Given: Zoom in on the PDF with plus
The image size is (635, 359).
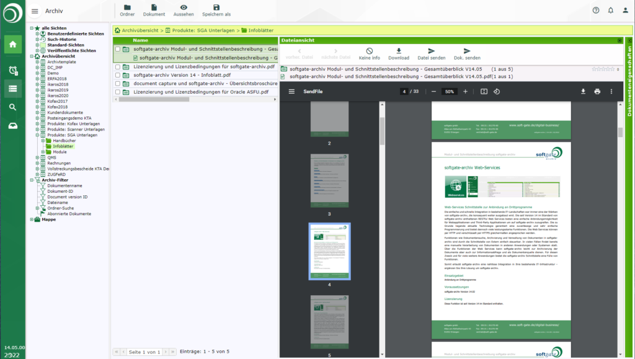Looking at the screenshot, I should (465, 92).
